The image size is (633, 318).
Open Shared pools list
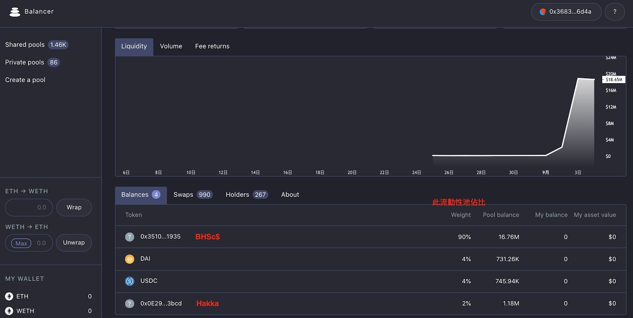[x=36, y=45]
